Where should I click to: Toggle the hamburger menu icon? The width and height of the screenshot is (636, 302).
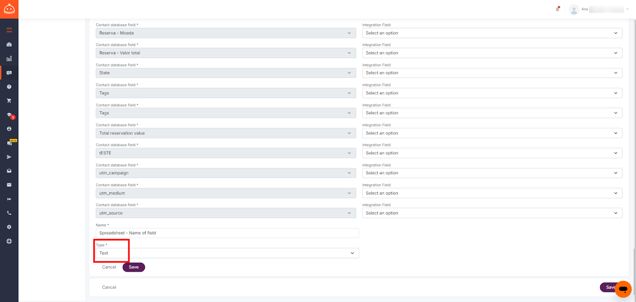pyautogui.click(x=9, y=30)
